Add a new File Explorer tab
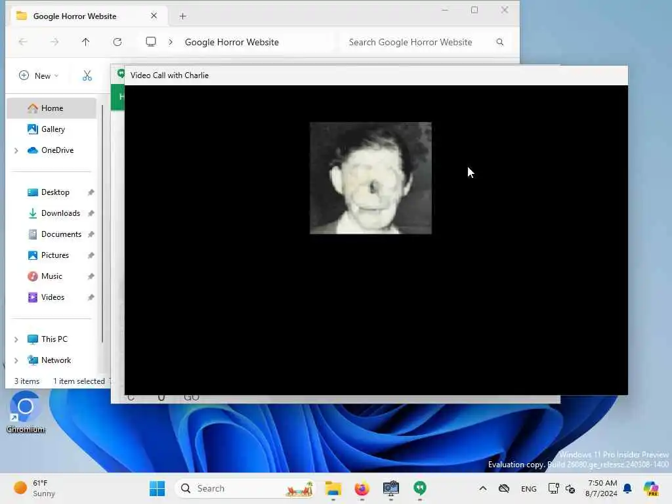Screen dimensions: 672x504 click(183, 16)
